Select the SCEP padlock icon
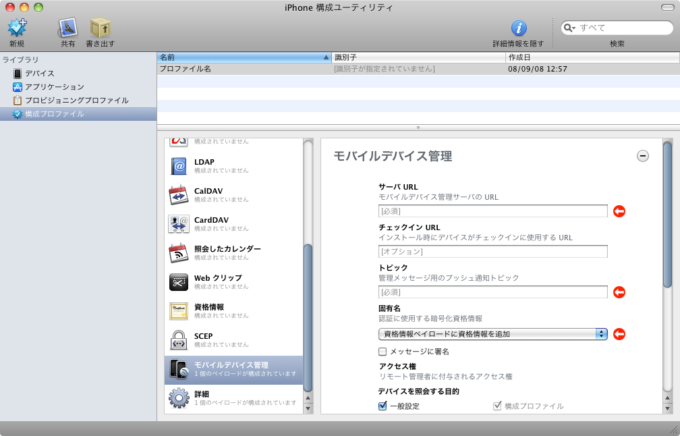680x436 pixels. (178, 340)
